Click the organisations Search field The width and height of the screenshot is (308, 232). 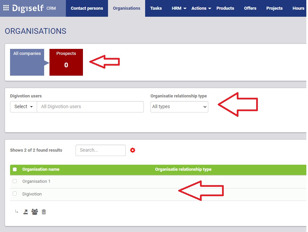(101, 150)
